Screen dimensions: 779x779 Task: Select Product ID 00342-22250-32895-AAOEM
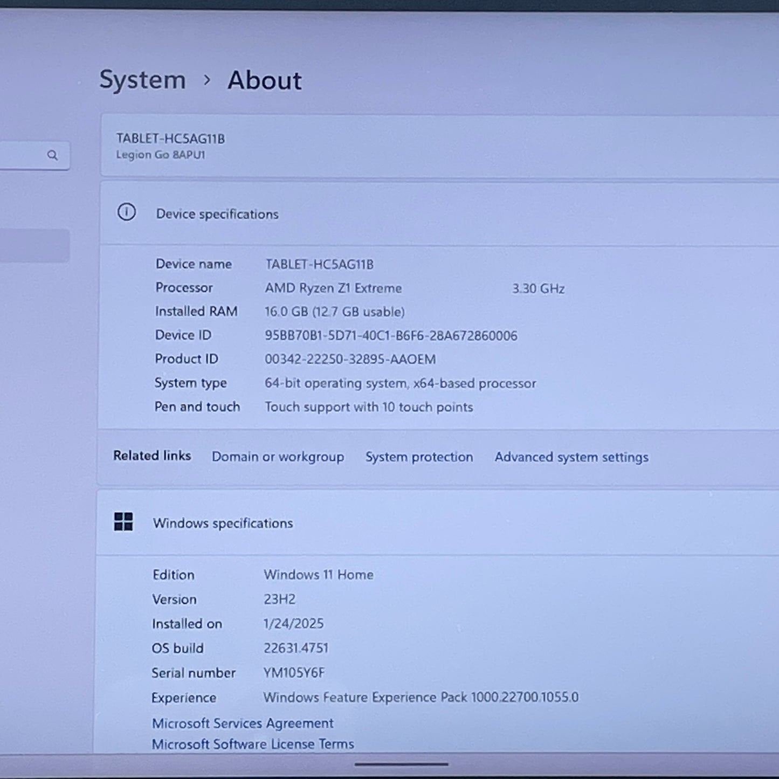click(x=350, y=359)
